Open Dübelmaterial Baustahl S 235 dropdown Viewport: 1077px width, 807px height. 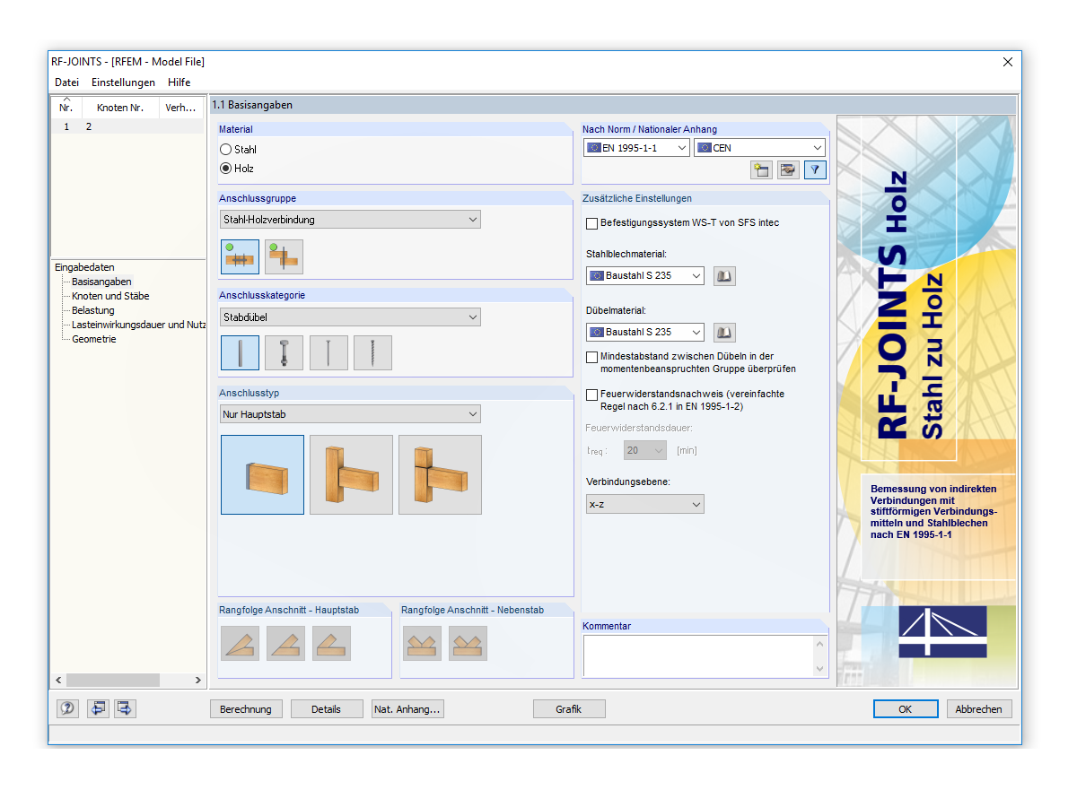click(644, 333)
